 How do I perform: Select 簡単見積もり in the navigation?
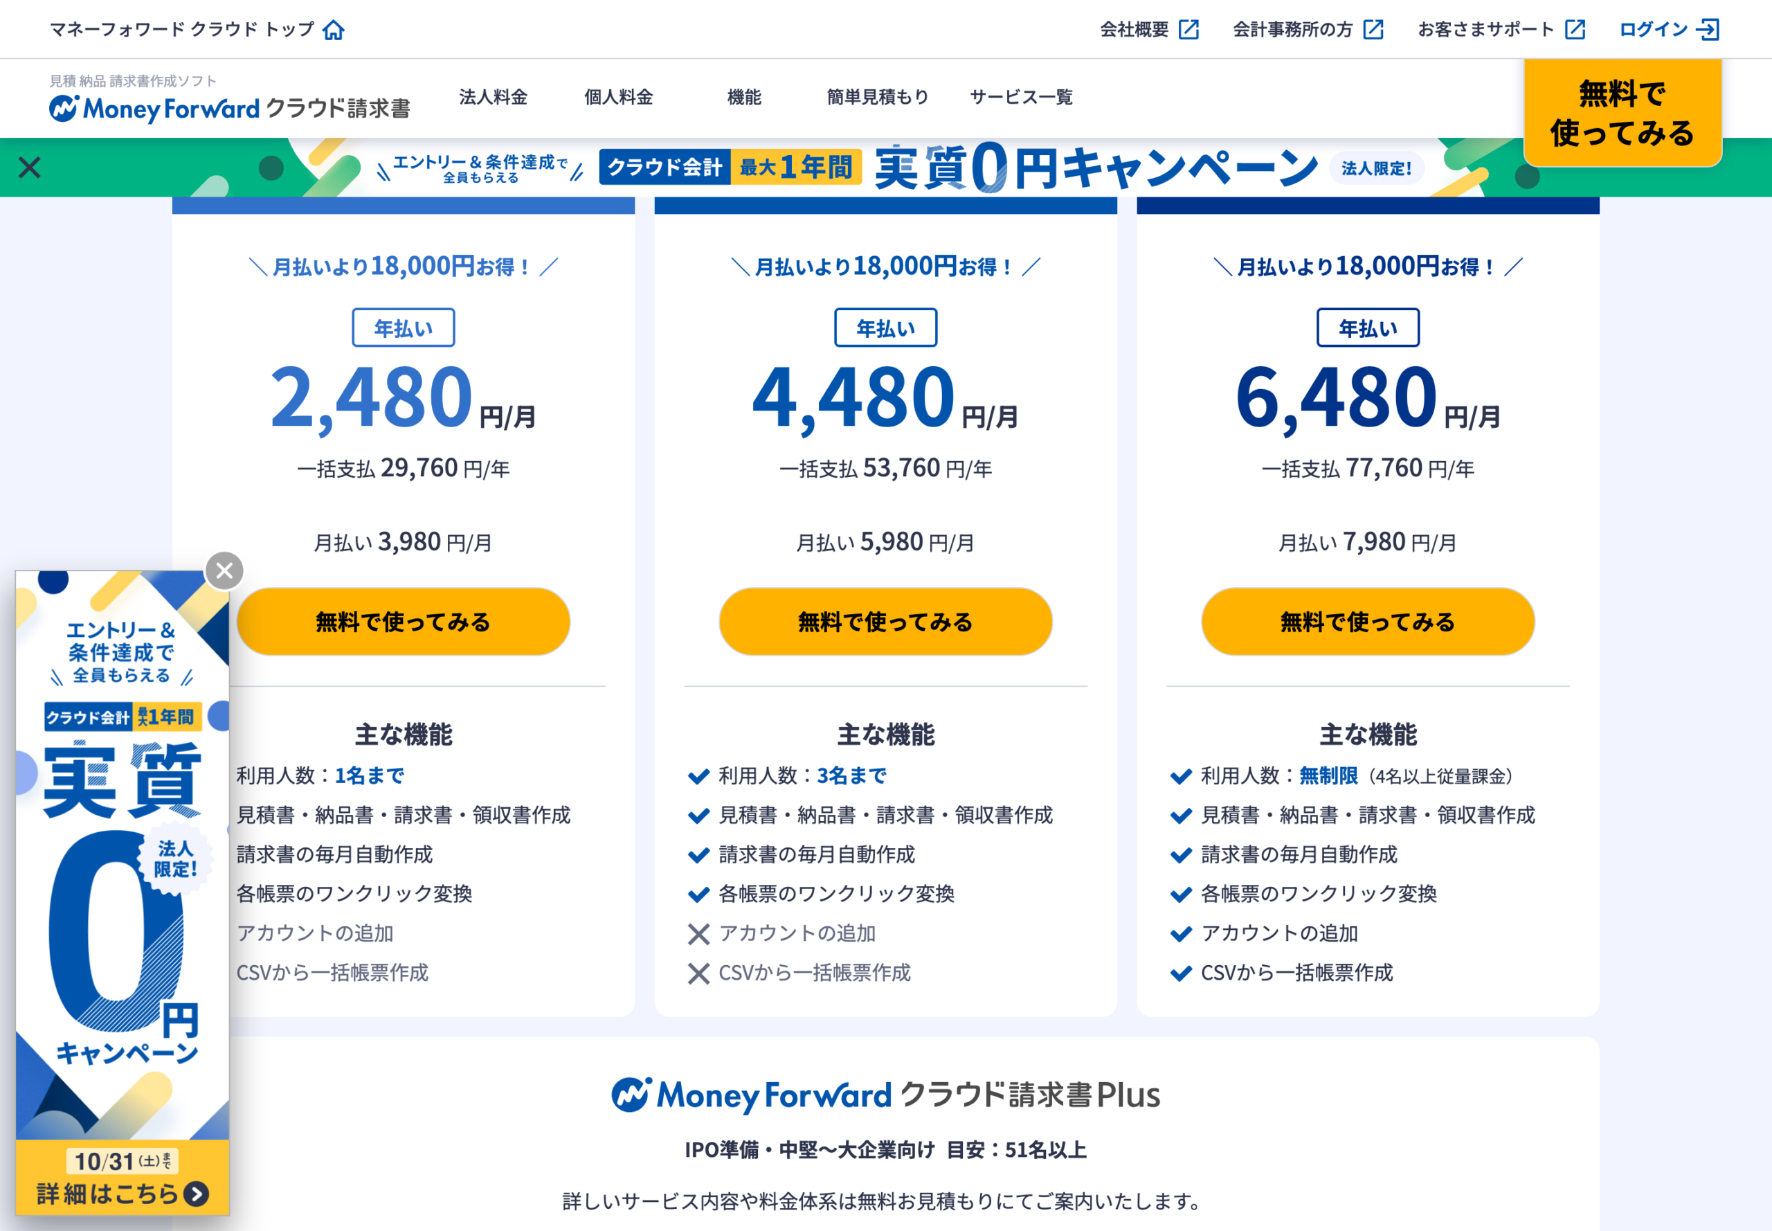tap(878, 97)
